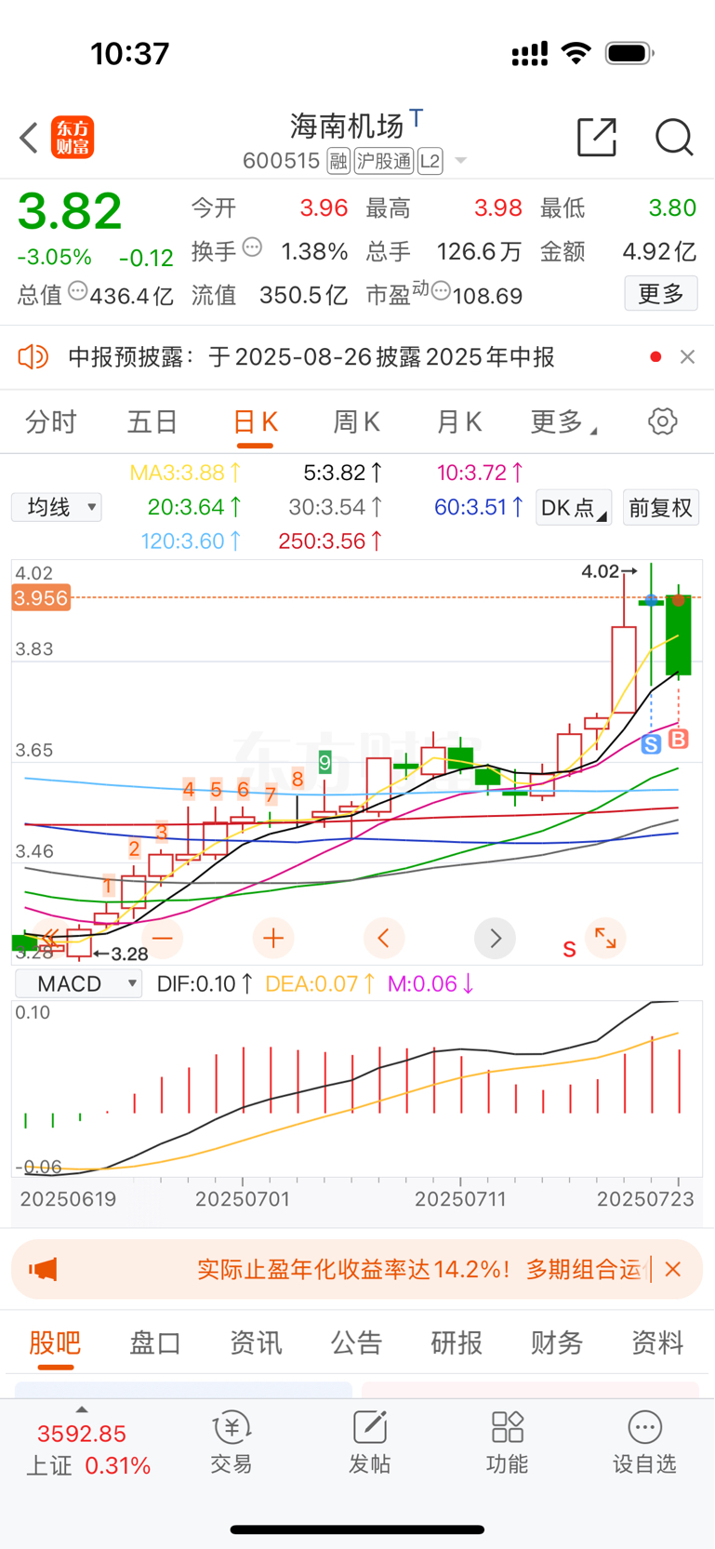The image size is (715, 1549).
Task: Tap the M:0.06 MACD value
Action: [430, 983]
